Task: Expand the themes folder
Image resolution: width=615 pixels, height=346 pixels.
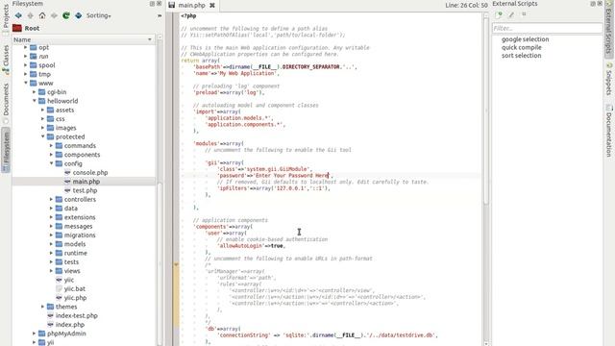Action: [42, 307]
